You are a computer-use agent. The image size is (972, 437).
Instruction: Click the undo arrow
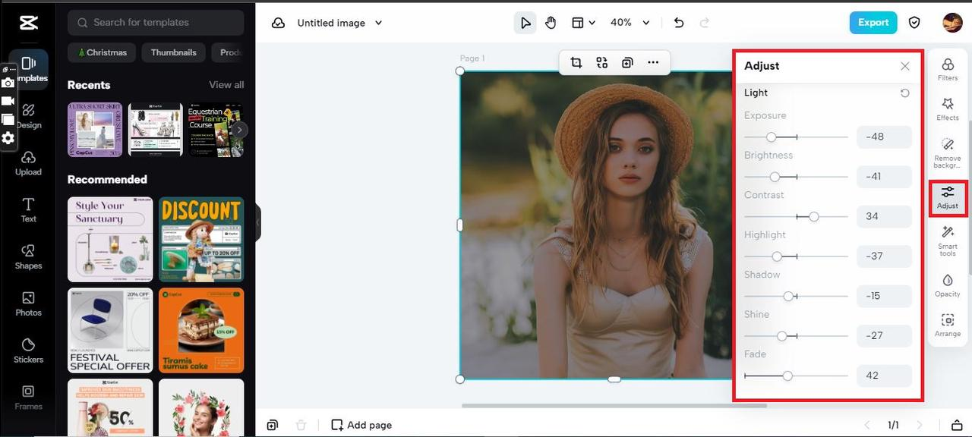[x=679, y=23]
